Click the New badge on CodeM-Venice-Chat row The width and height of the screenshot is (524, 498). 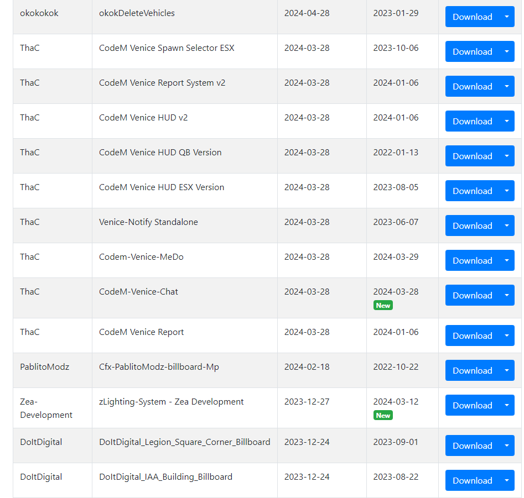click(383, 306)
